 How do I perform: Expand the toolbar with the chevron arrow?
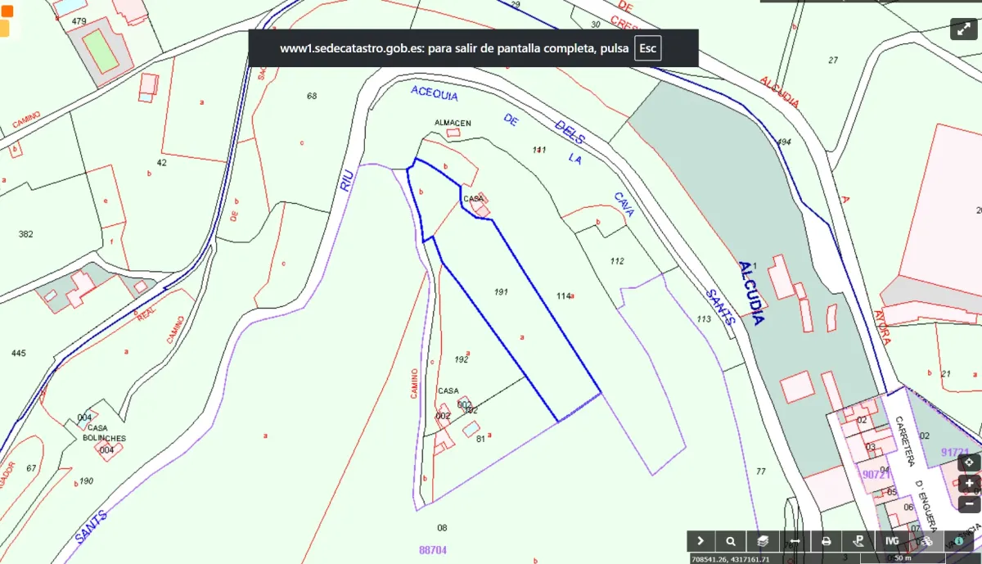701,541
